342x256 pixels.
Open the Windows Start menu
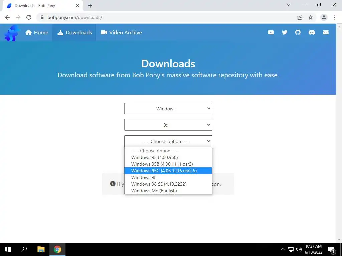(x=8, y=249)
